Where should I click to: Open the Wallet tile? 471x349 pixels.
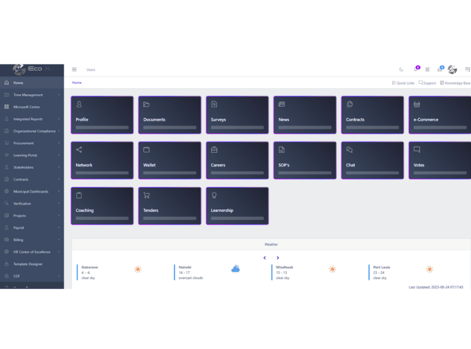(x=170, y=160)
